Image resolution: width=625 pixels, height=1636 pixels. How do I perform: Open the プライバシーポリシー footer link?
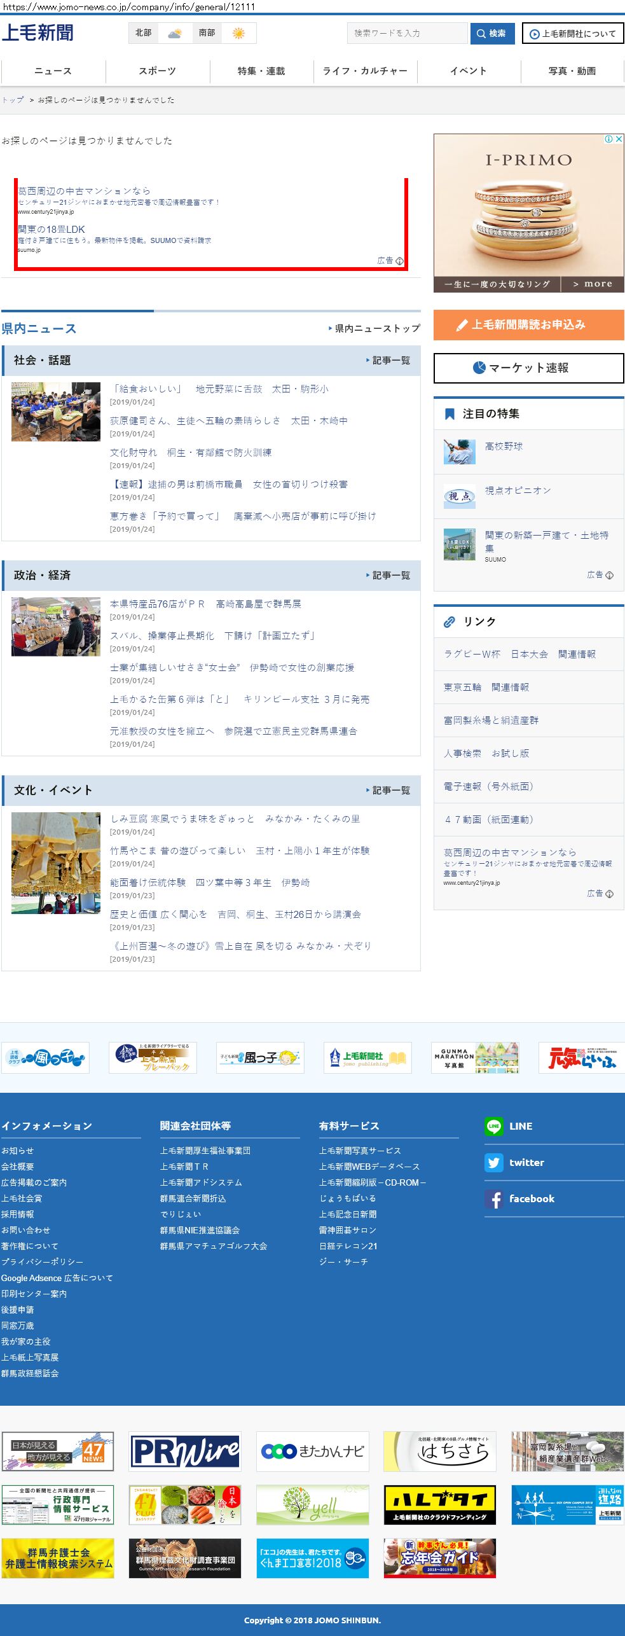click(x=42, y=1262)
